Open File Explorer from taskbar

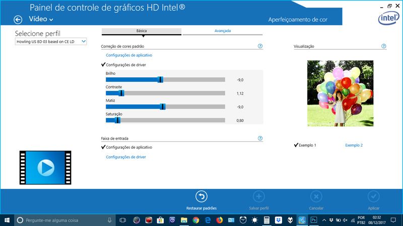pyautogui.click(x=184, y=220)
